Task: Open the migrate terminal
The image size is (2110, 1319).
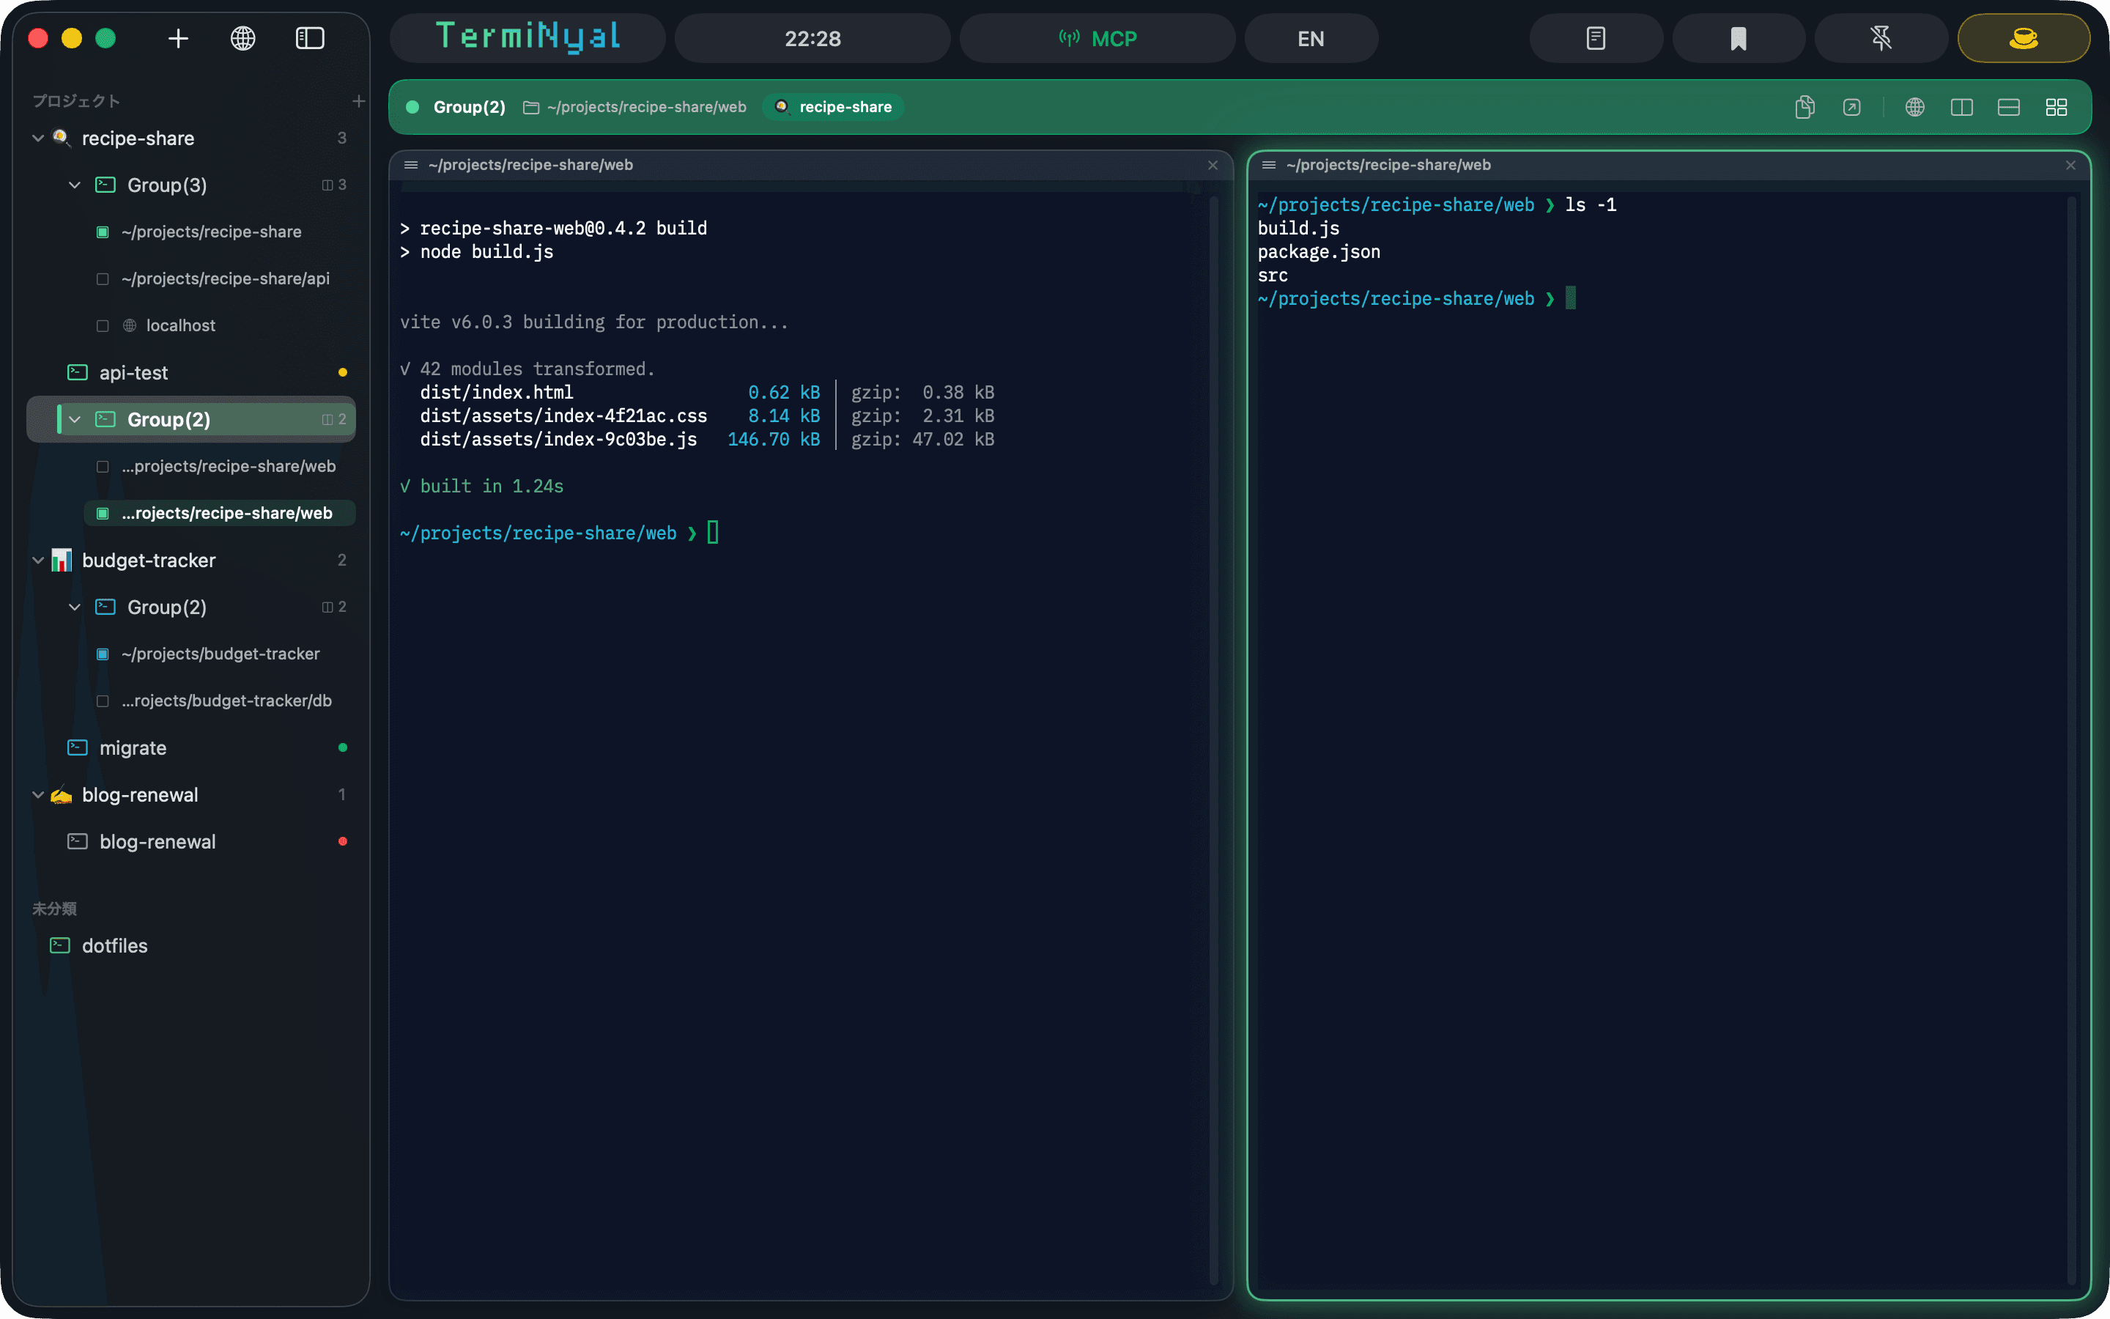Action: click(x=133, y=747)
